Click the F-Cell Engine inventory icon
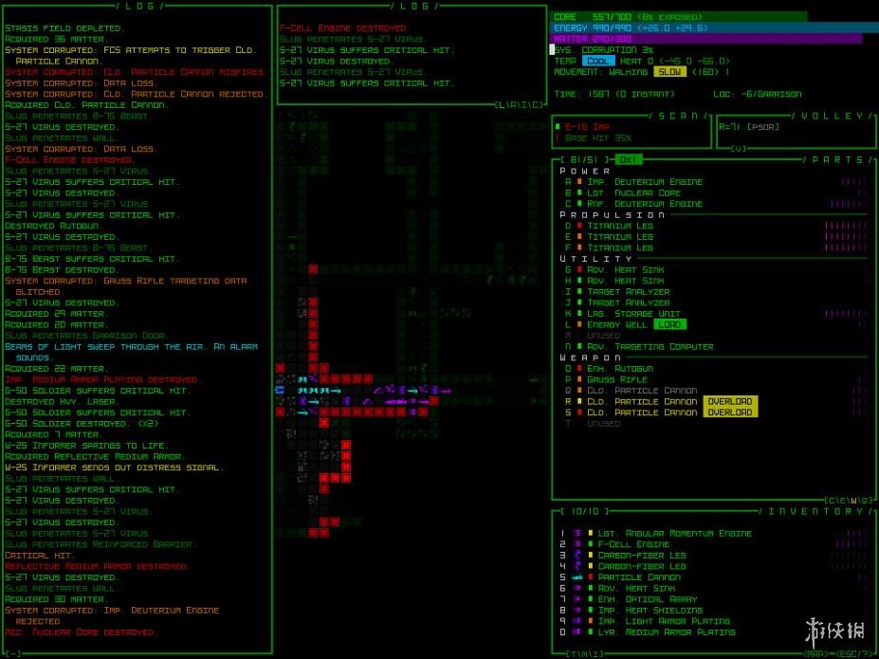This screenshot has height=659, width=879. [x=577, y=544]
